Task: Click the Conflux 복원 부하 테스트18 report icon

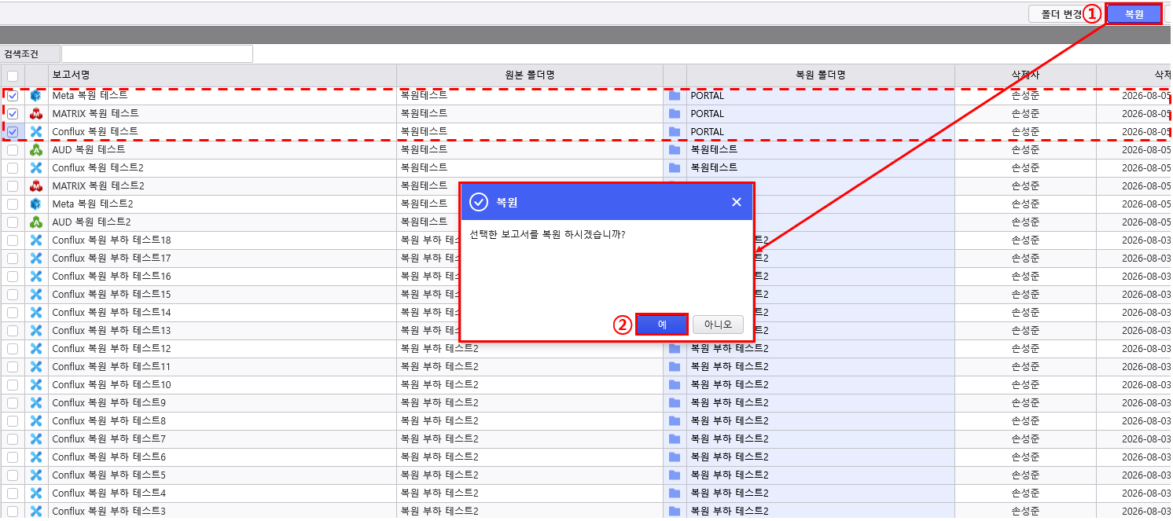Action: (x=35, y=240)
